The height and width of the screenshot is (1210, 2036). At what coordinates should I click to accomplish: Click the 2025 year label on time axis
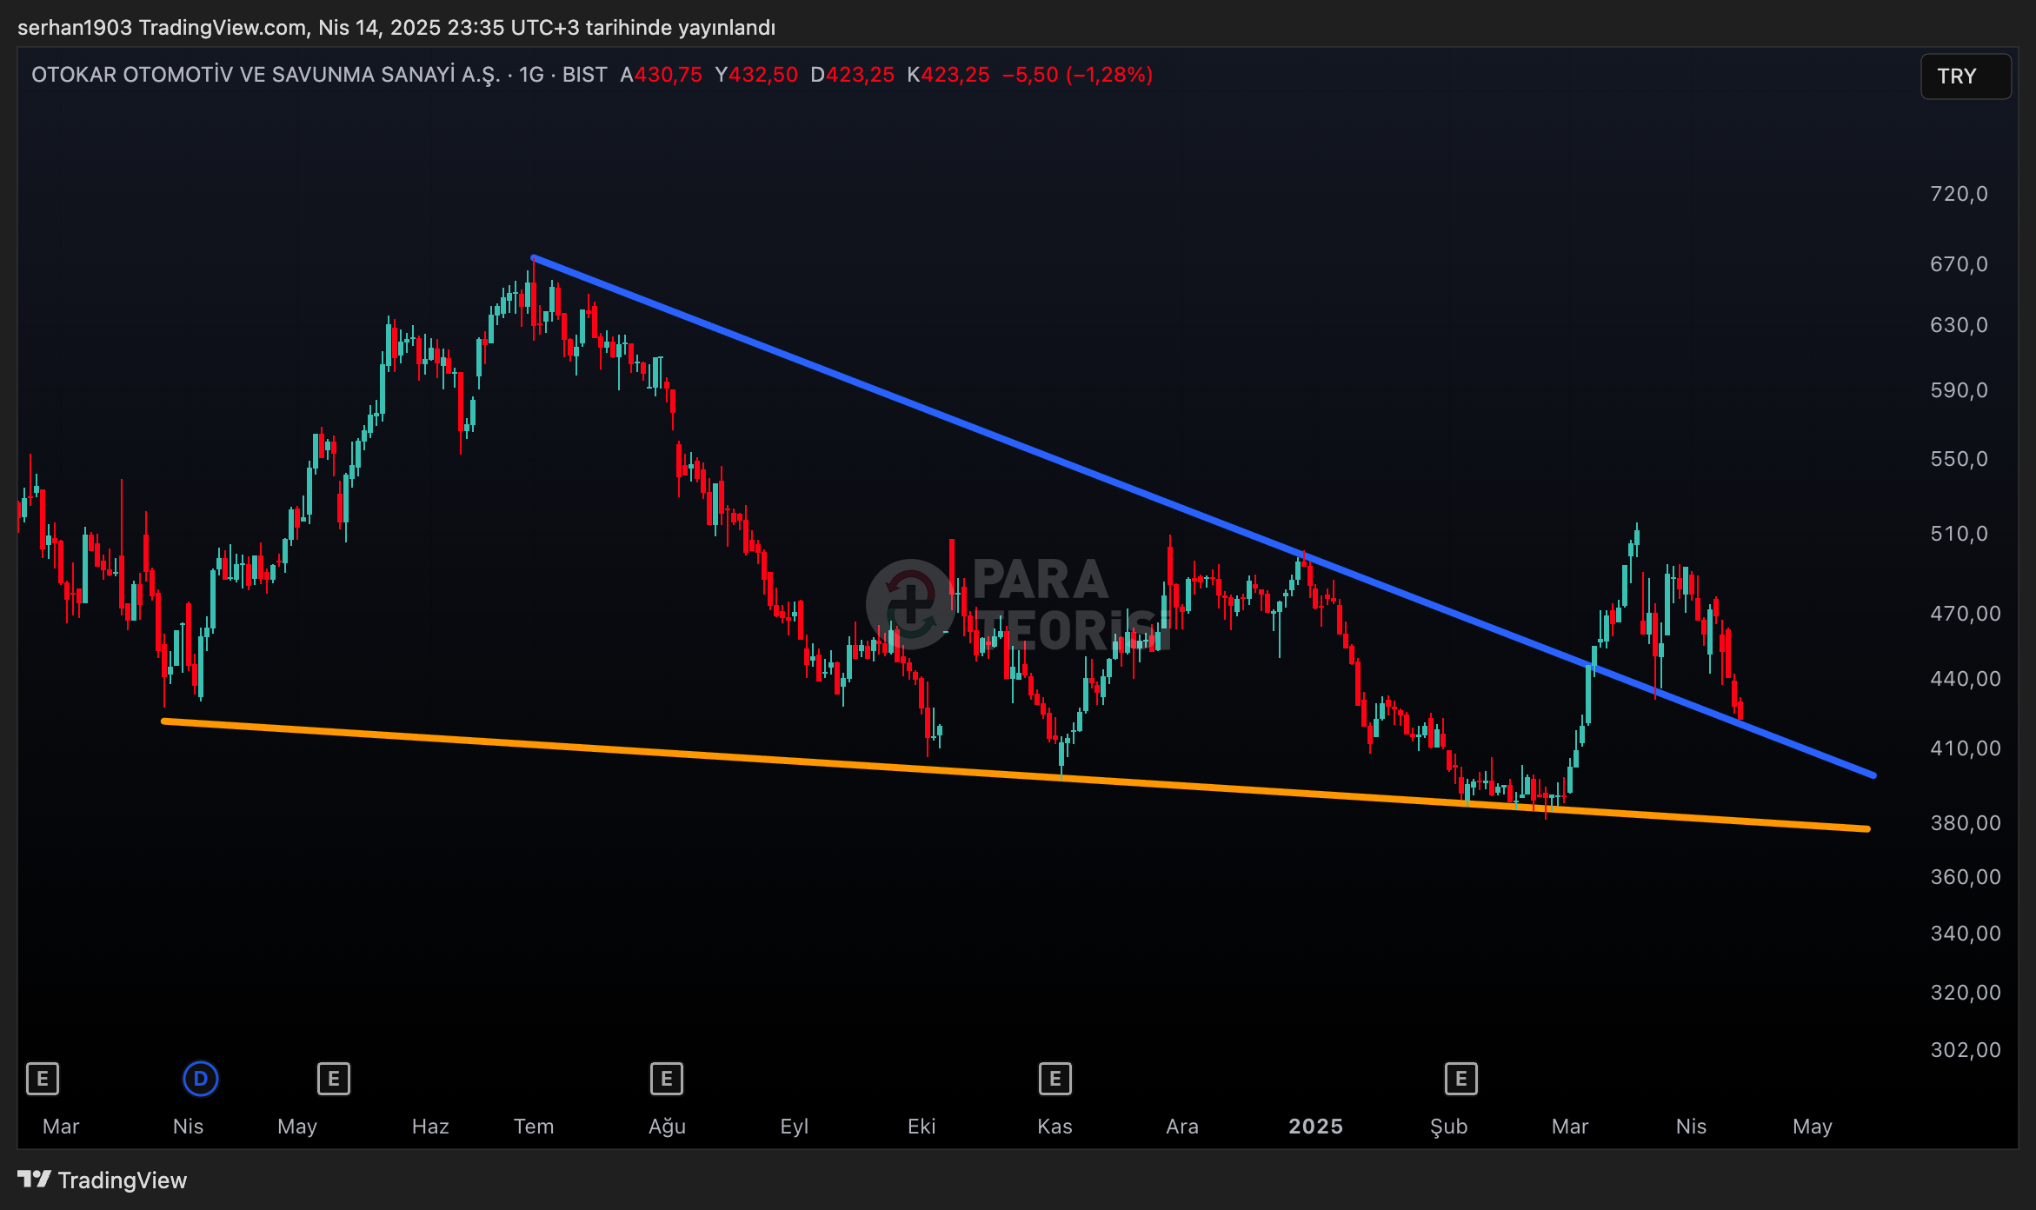coord(1315,1127)
